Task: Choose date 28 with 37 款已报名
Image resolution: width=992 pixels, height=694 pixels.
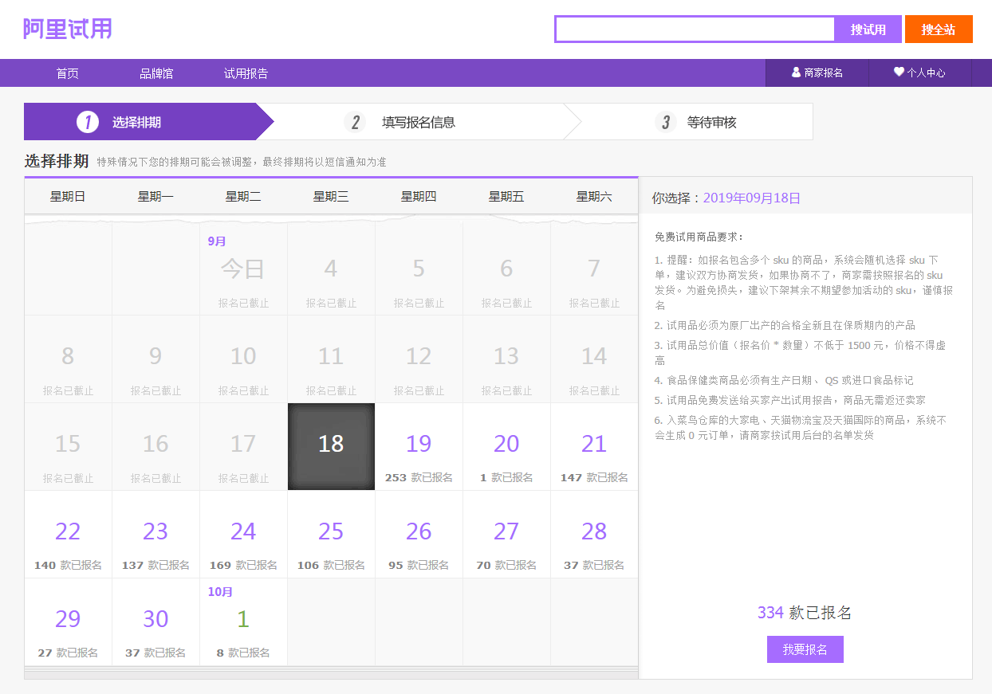Action: tap(594, 535)
